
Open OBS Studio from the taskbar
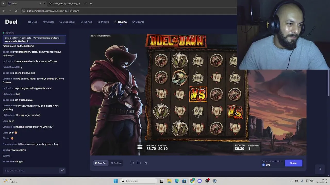(207, 181)
